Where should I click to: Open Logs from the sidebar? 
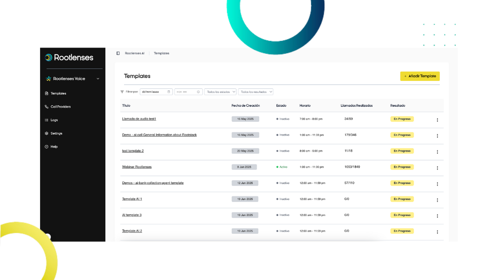(x=54, y=120)
